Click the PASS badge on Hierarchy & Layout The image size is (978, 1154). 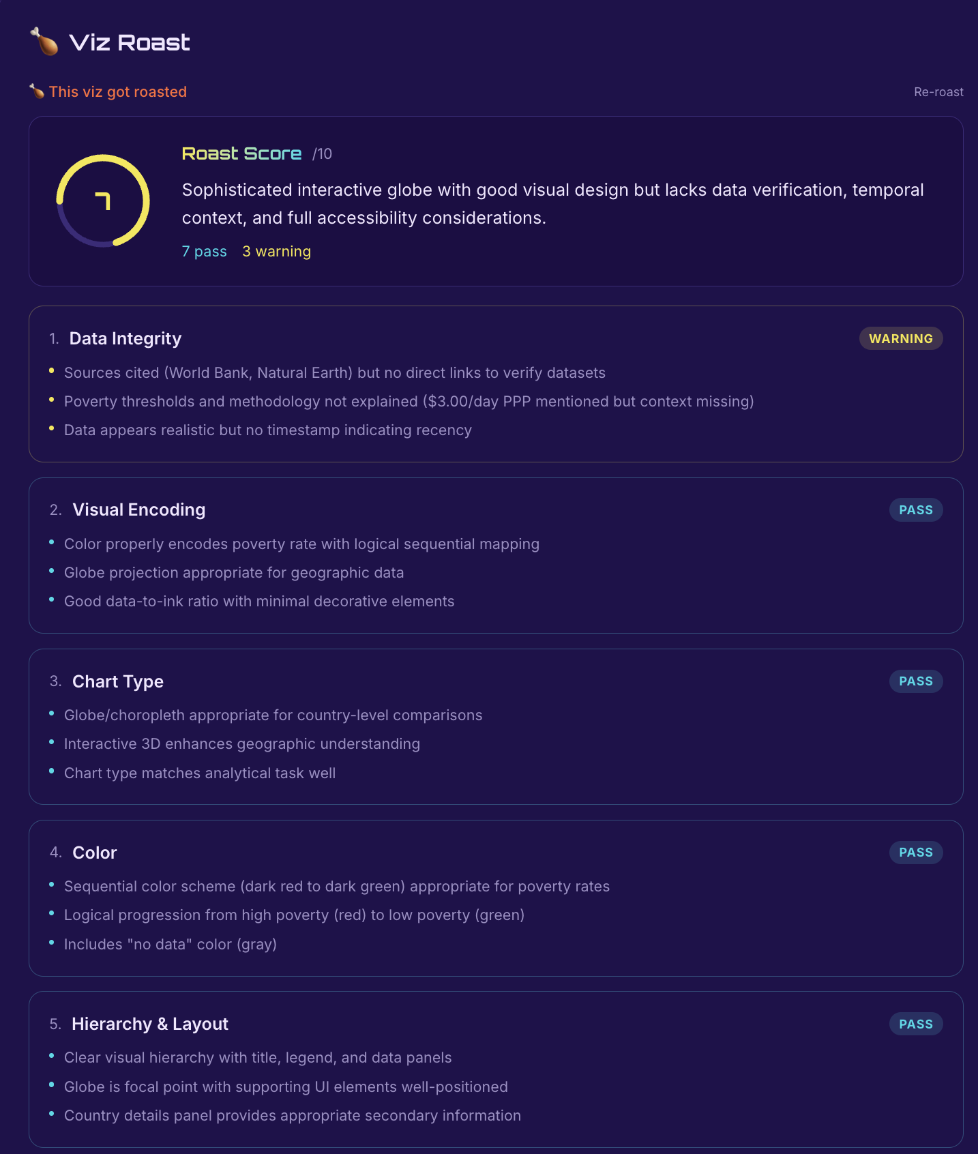pos(916,1024)
